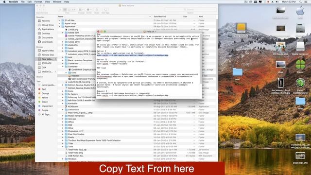Image resolution: width=311 pixels, height=175 pixels.
Task: Expand the Apple Loops folder
Action: pyautogui.click(x=59, y=23)
